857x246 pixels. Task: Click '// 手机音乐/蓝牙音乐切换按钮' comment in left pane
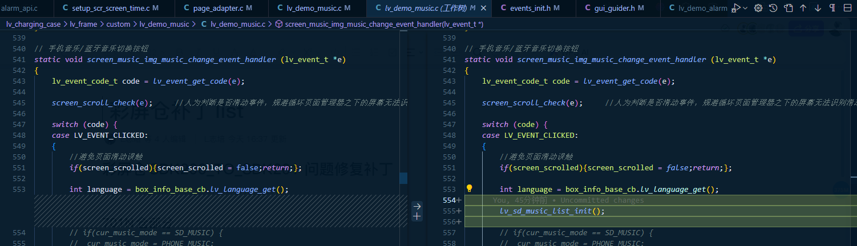pos(91,49)
